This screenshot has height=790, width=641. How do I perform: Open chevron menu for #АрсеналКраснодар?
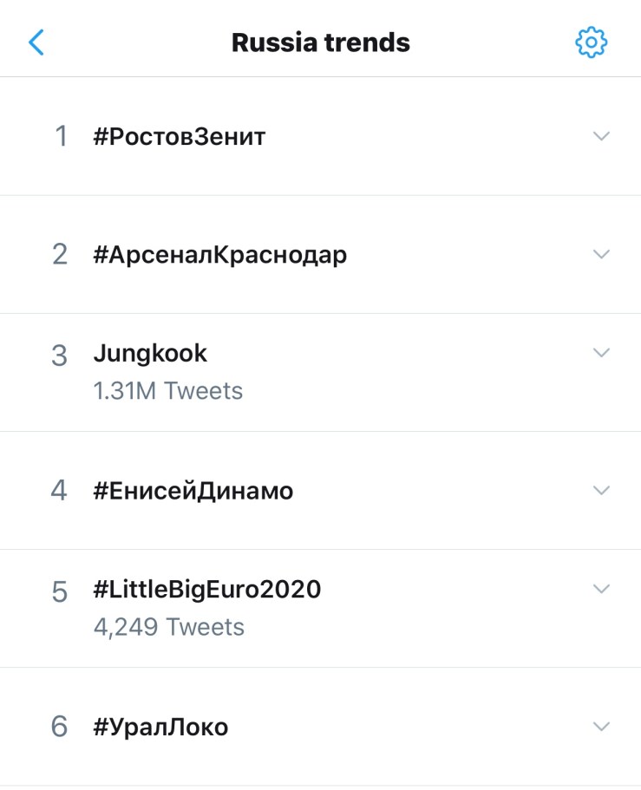601,254
